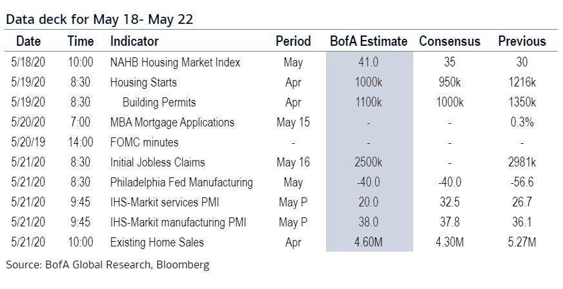Click IHS-Markit services PMI indicator
The width and height of the screenshot is (563, 289).
(x=165, y=203)
